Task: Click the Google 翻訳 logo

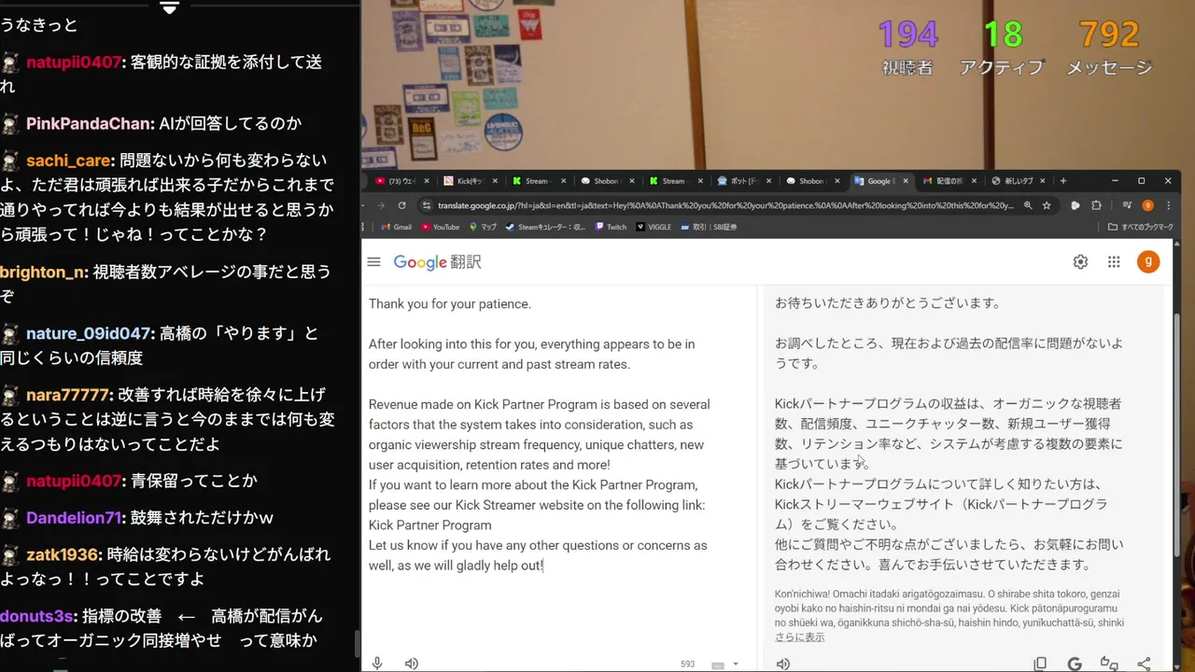Action: point(437,262)
